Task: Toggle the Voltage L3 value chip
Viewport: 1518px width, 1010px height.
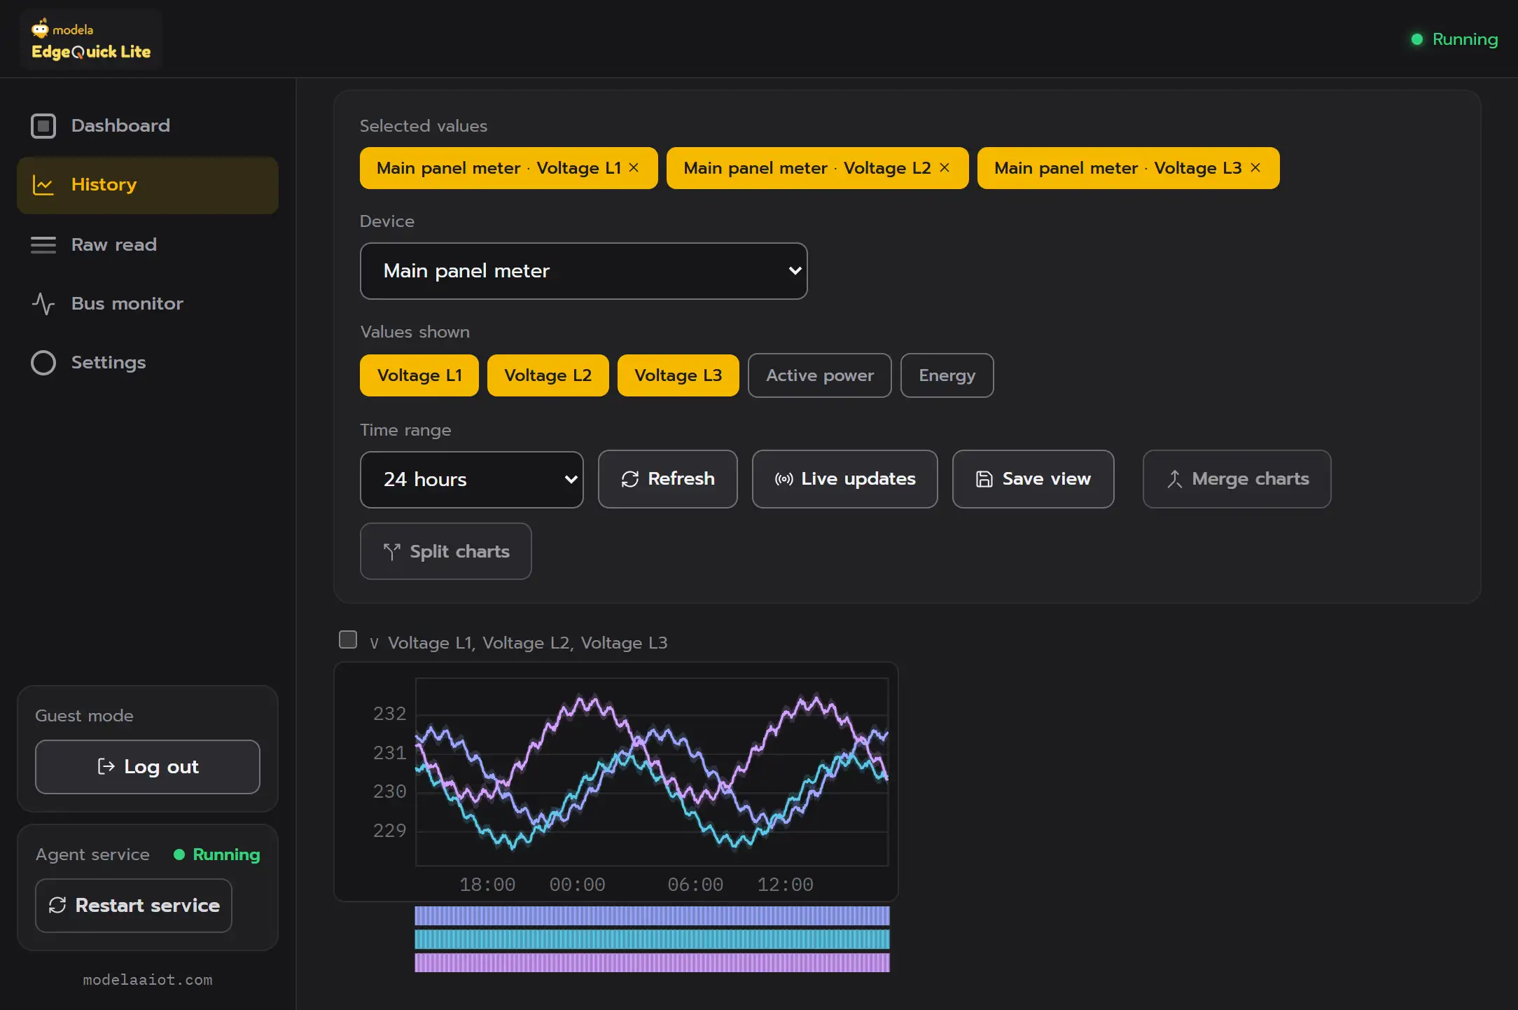Action: click(678, 375)
